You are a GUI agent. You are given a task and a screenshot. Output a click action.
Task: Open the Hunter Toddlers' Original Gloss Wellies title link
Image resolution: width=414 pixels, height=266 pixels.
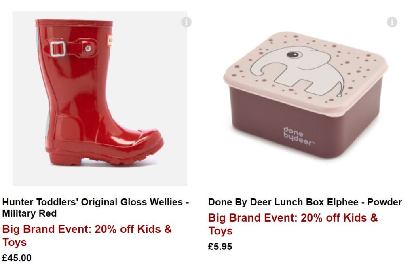tap(95, 208)
